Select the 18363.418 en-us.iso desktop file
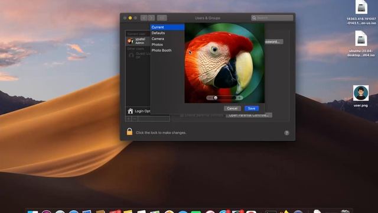Viewport: 378px width, 213px height. pyautogui.click(x=361, y=12)
